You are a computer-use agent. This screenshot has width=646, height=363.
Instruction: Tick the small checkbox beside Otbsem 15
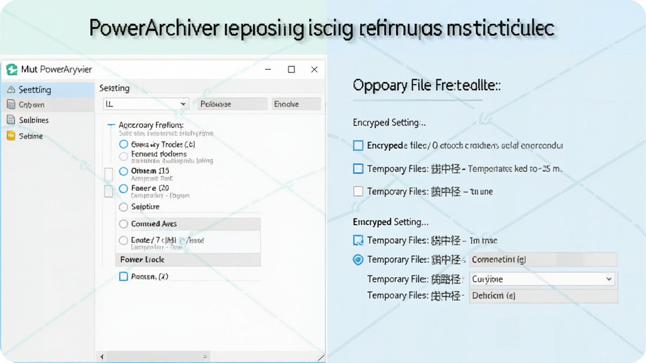point(109,174)
